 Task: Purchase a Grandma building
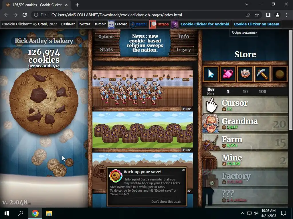(x=245, y=123)
